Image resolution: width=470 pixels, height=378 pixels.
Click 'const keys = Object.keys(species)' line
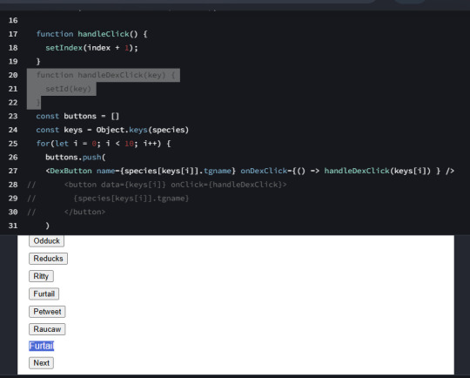tap(112, 130)
